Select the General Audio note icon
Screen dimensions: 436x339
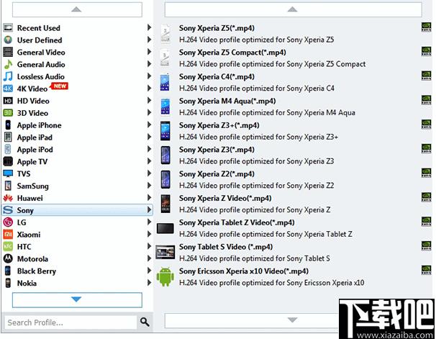[8, 64]
